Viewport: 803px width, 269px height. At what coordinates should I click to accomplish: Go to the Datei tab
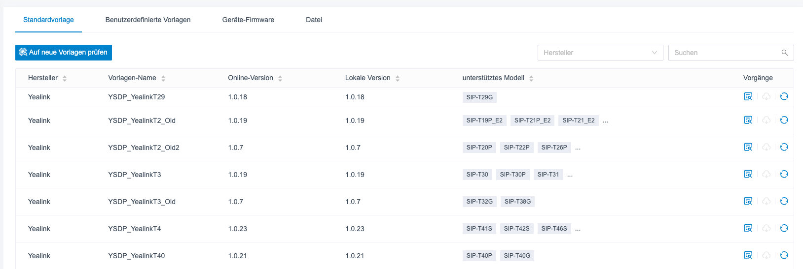point(314,20)
